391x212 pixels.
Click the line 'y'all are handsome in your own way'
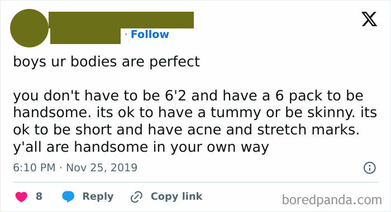tap(141, 147)
